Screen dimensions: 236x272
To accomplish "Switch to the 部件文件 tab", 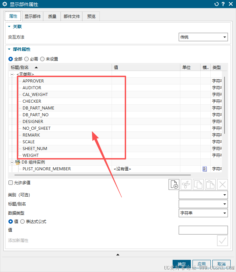I will pos(72,17).
